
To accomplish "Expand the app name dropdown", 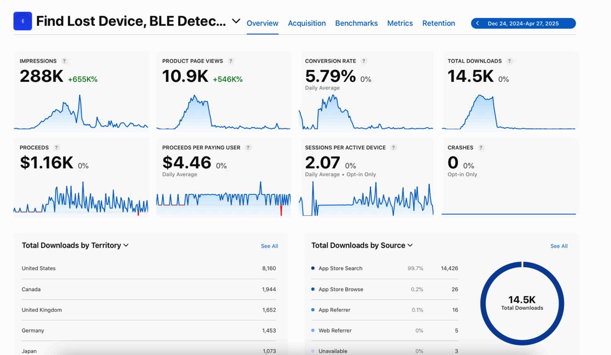I will (x=235, y=21).
